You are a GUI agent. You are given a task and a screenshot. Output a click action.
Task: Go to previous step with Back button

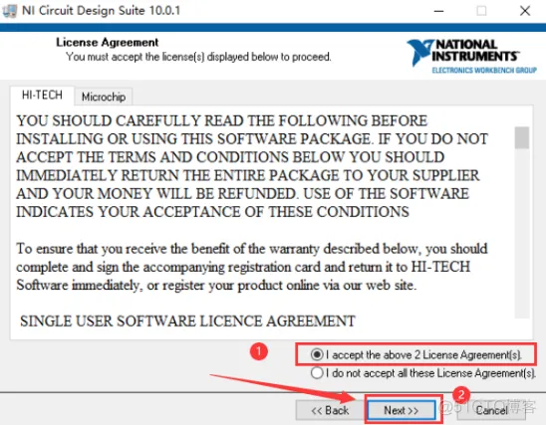tap(330, 410)
